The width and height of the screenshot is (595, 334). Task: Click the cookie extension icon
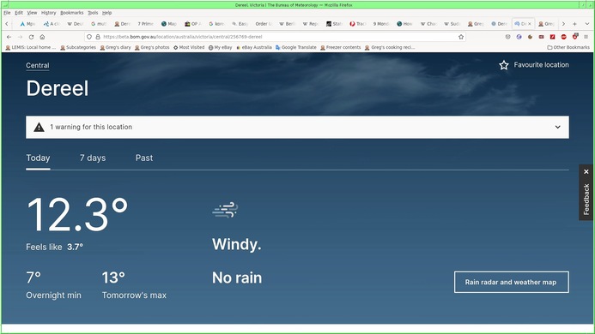click(530, 37)
